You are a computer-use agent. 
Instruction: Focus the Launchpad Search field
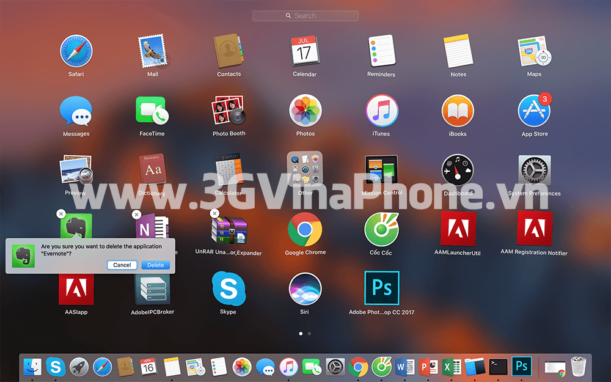305,16
